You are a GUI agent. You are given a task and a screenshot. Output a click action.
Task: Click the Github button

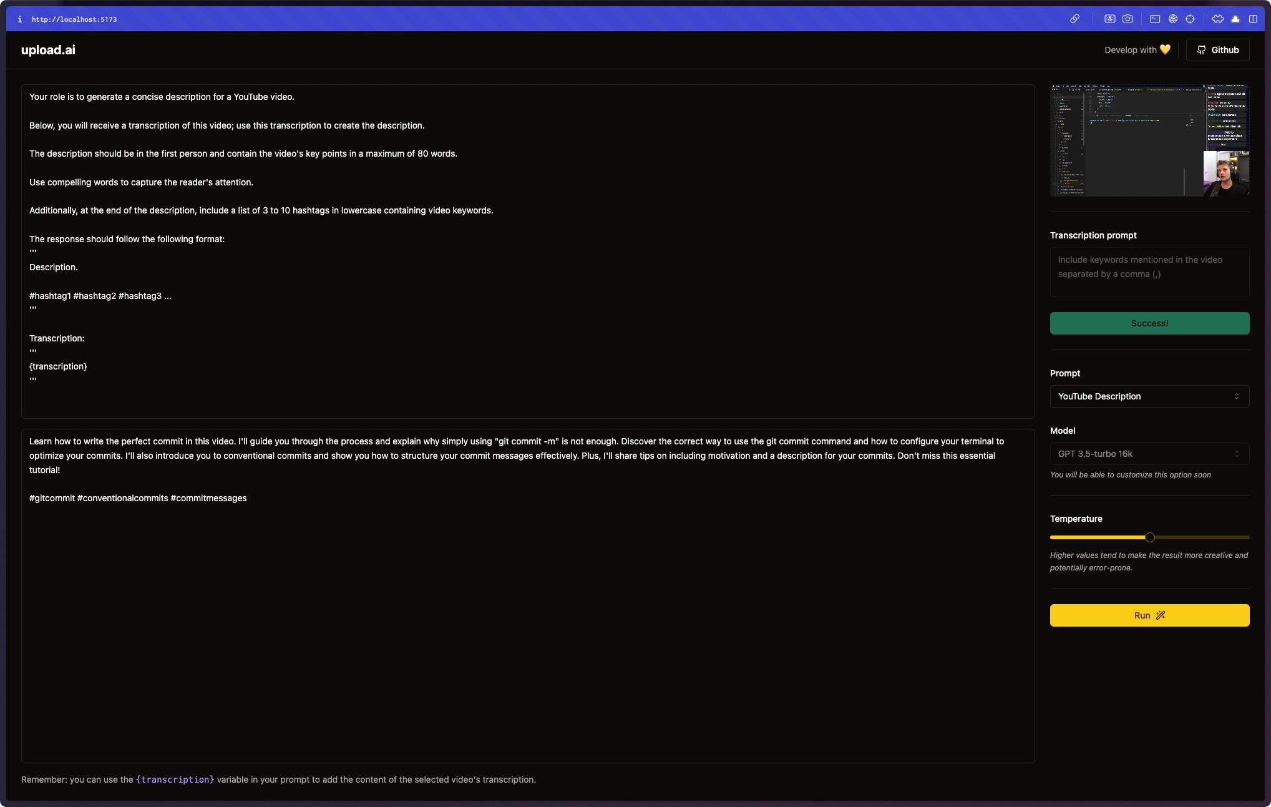(x=1217, y=50)
